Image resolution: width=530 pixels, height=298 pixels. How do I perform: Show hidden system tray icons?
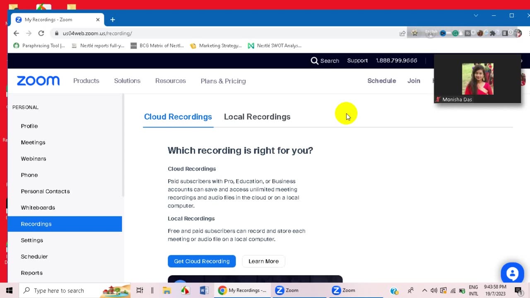(x=424, y=291)
